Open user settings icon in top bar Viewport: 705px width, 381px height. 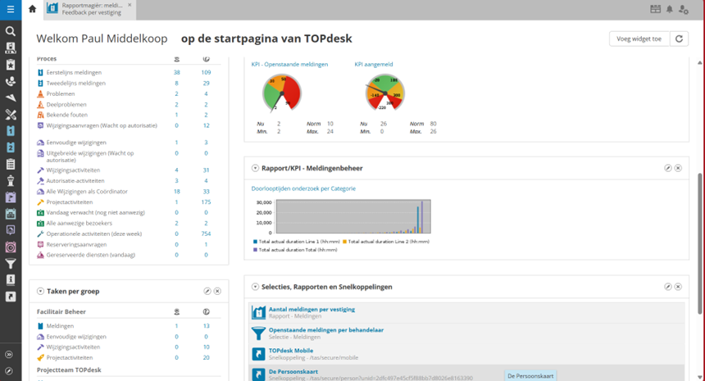click(684, 9)
